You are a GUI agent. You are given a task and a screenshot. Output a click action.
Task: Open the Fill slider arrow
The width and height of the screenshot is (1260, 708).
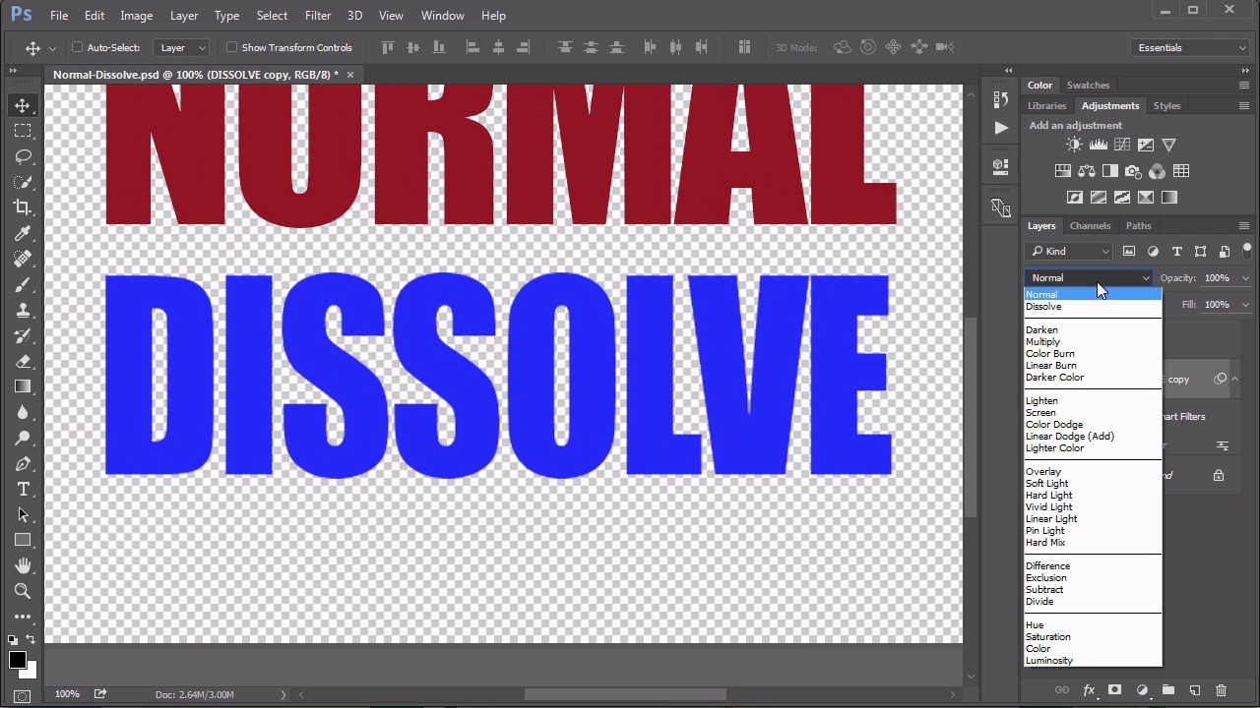pos(1245,305)
